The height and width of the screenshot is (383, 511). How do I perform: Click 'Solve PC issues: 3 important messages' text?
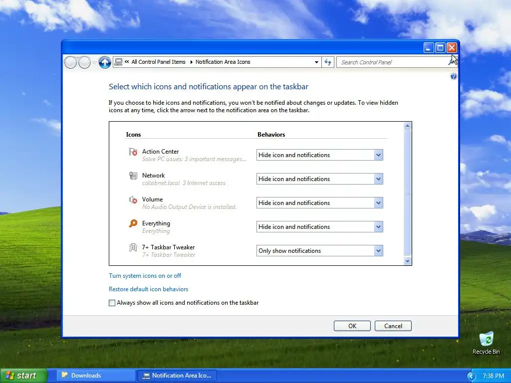(194, 159)
